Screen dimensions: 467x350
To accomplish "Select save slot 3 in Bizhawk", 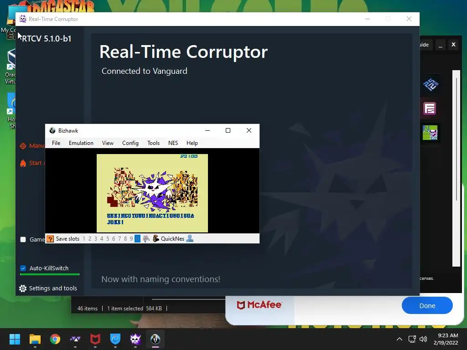I will 96,239.
